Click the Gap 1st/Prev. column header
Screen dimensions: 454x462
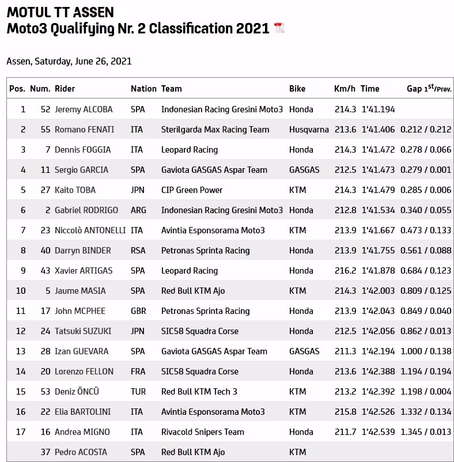pos(429,89)
